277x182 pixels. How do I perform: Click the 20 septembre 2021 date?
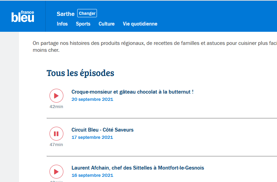tap(92, 99)
